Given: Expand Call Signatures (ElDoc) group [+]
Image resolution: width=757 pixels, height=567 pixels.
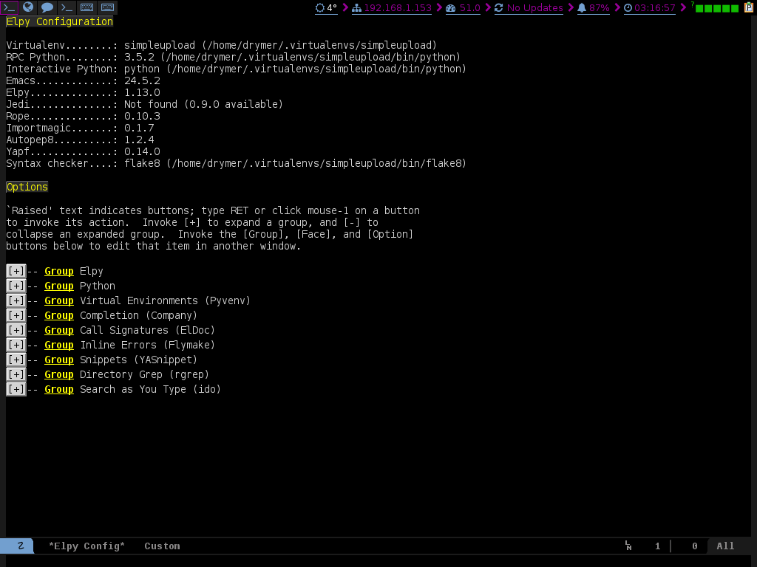Looking at the screenshot, I should pos(16,330).
